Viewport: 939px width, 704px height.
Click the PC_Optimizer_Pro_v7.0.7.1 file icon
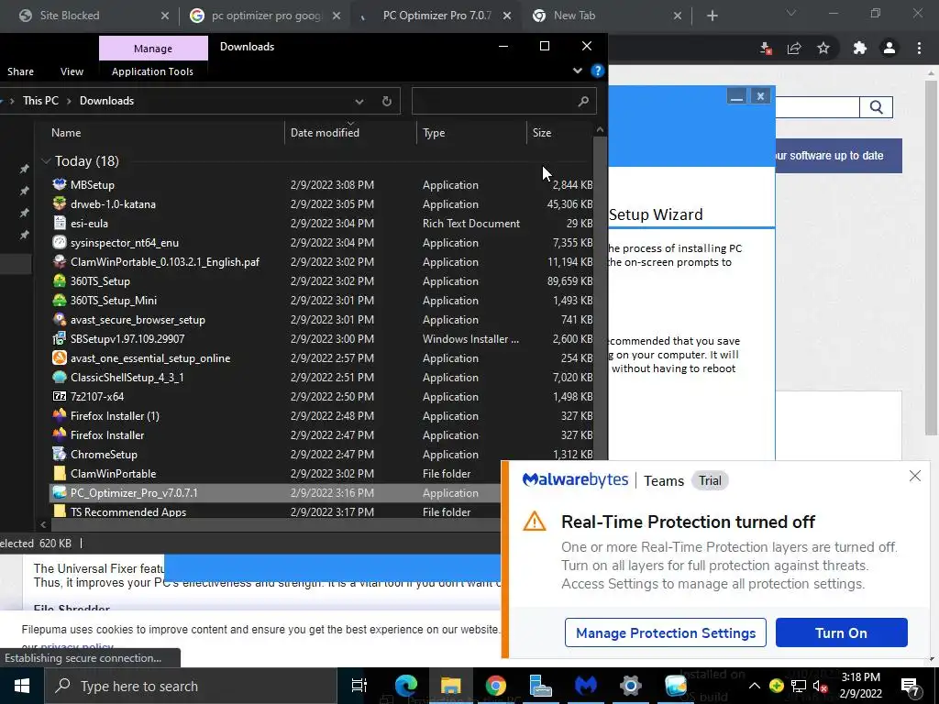tap(60, 492)
